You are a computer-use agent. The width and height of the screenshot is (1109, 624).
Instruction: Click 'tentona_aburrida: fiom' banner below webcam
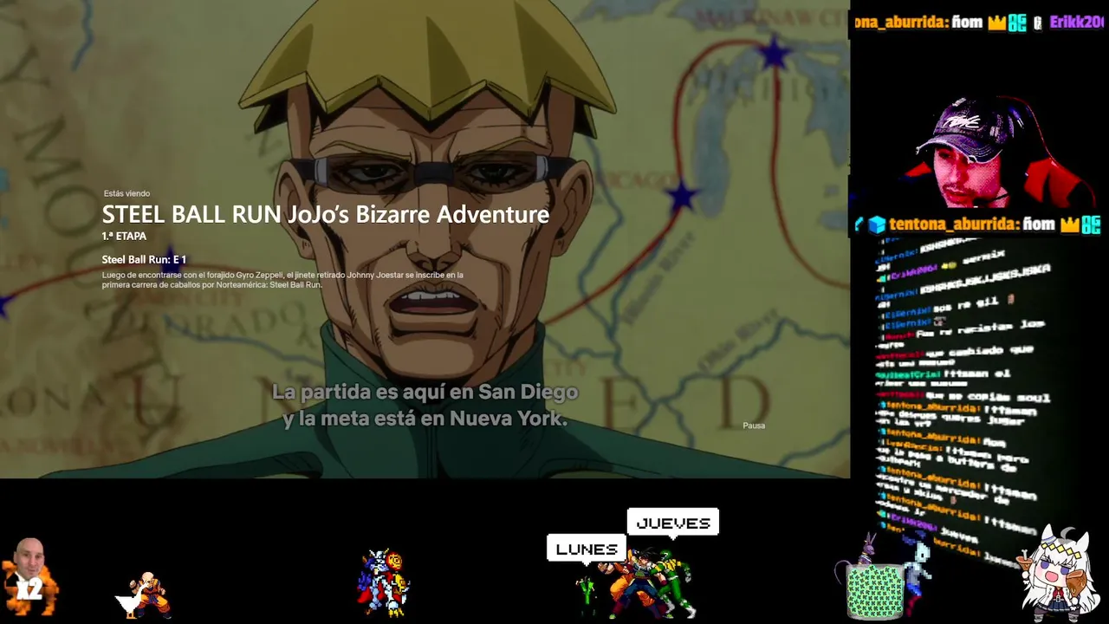click(x=979, y=224)
